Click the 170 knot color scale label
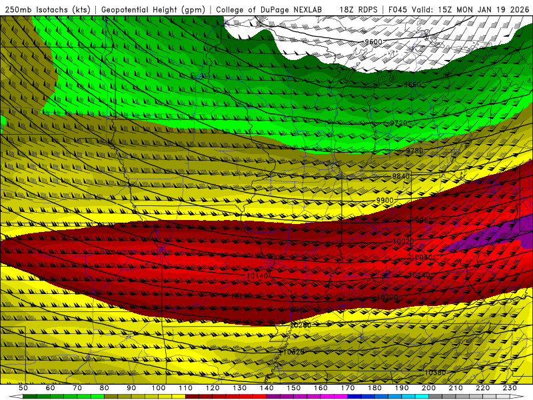533x400 pixels. 348,388
